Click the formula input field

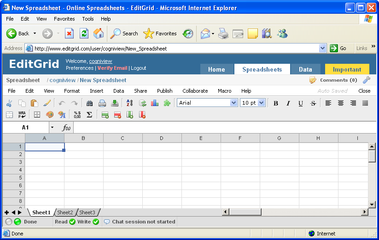click(x=221, y=128)
